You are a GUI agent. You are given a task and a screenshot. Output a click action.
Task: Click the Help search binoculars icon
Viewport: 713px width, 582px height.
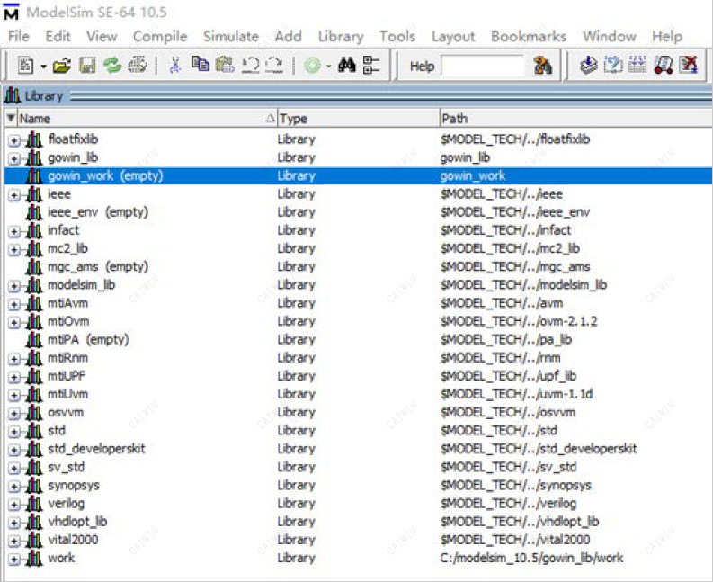(543, 66)
